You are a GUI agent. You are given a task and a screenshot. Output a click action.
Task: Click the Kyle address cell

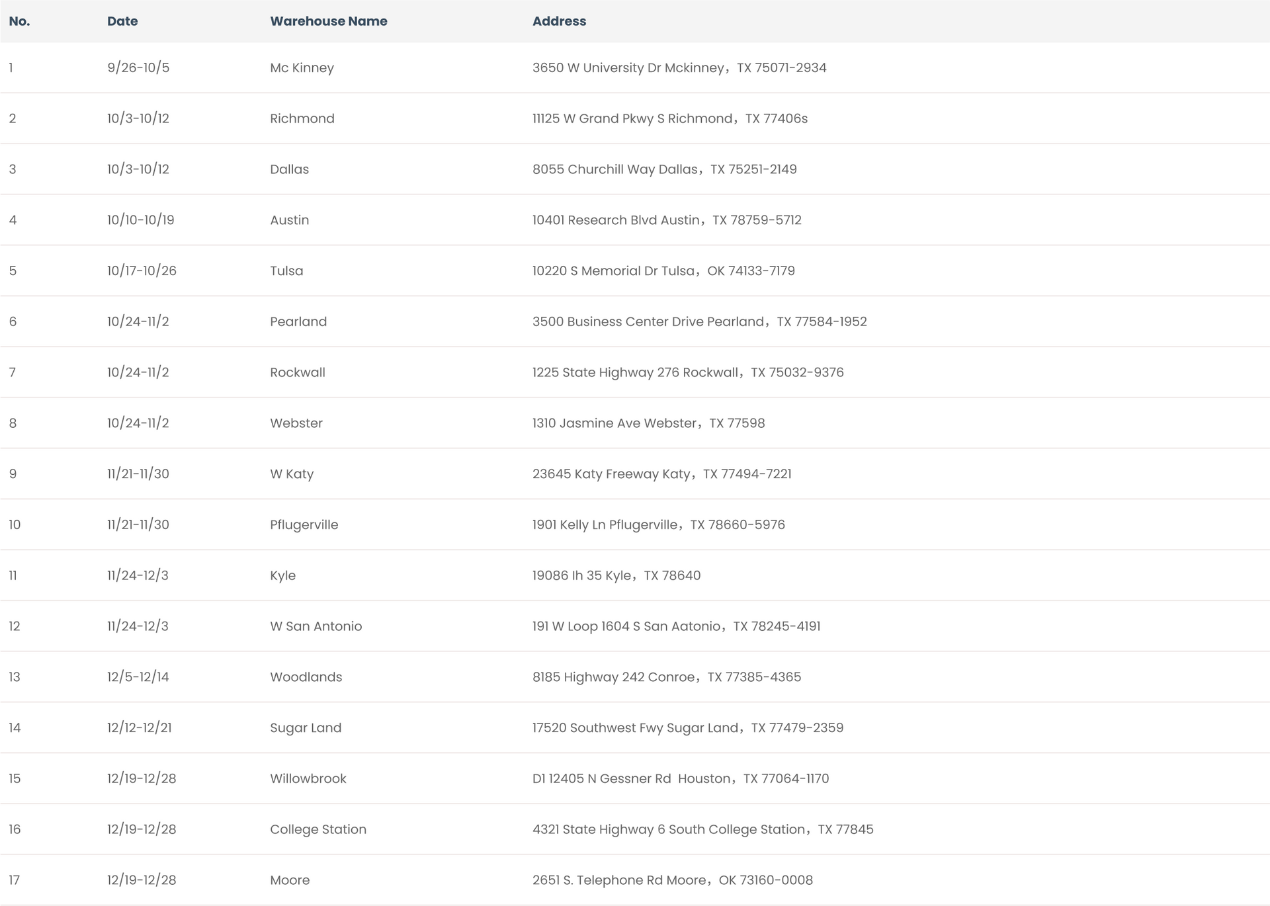click(616, 575)
